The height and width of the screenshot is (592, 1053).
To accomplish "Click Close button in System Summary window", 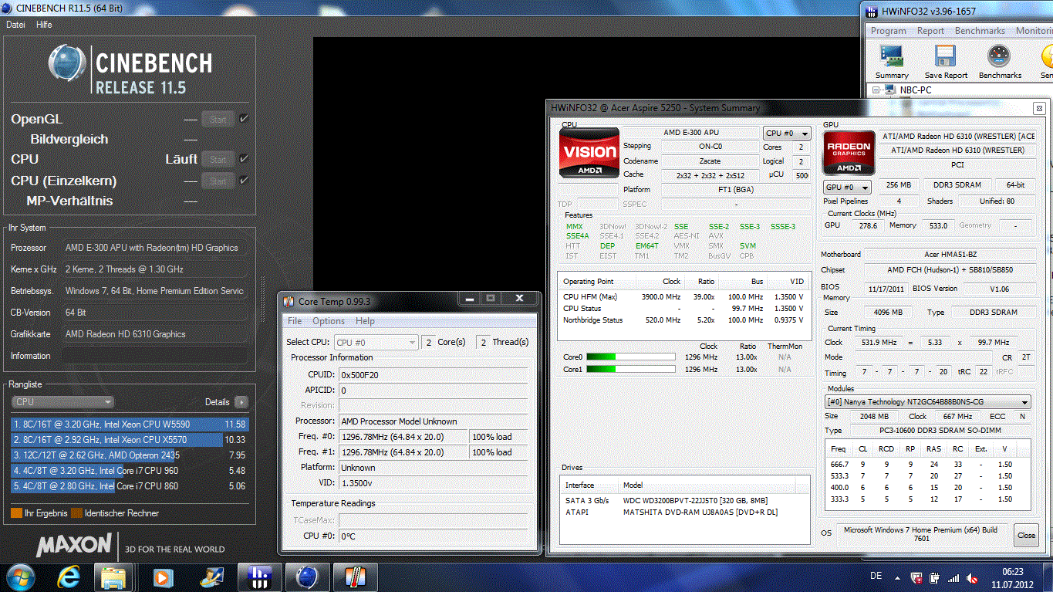I will (x=1026, y=535).
